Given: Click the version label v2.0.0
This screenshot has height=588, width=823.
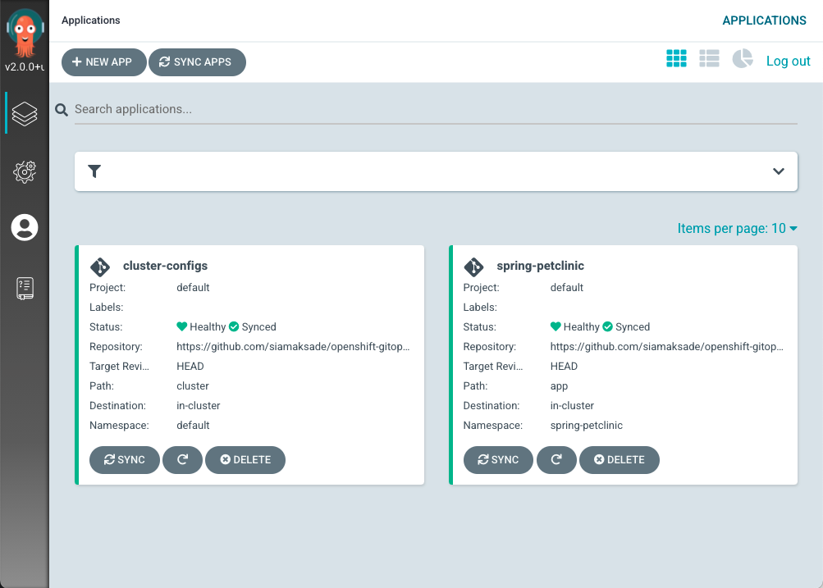Looking at the screenshot, I should [25, 66].
